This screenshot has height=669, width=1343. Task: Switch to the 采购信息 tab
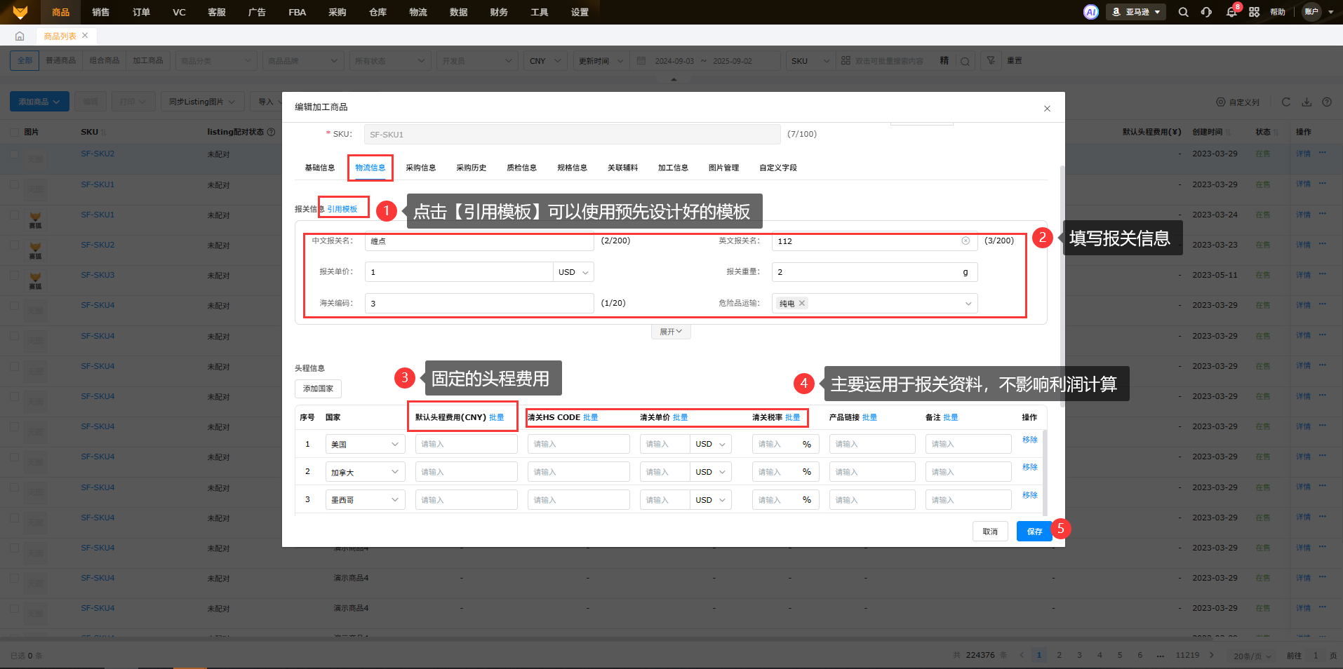pyautogui.click(x=420, y=168)
